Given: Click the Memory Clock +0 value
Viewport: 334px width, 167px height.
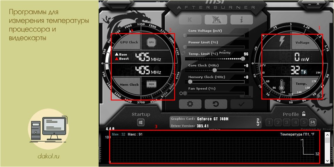Looking at the screenshot, I should tap(246, 77).
